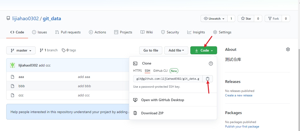
Task: Open repository Settings tab
Action: point(222,32)
